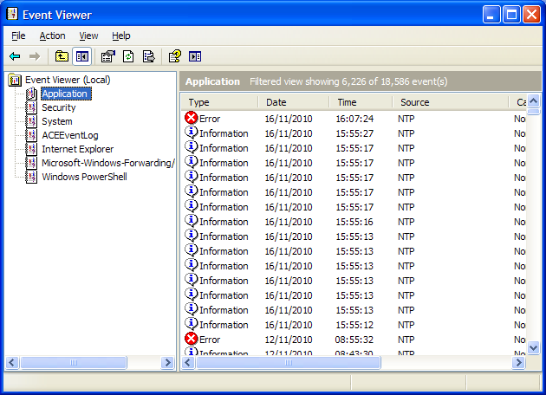Click the Refresh toolbar icon
The height and width of the screenshot is (395, 546).
pos(128,56)
